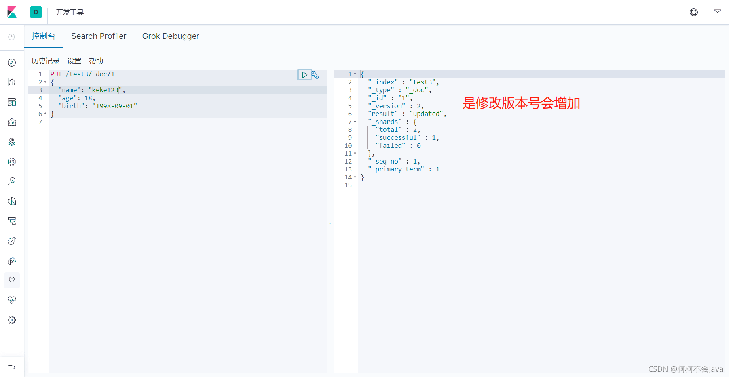Click "failed" : 0 in response

[x=398, y=145]
